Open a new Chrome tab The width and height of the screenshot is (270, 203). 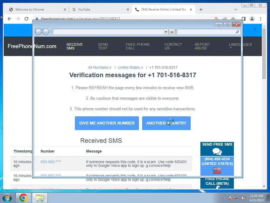pyautogui.click(x=201, y=10)
